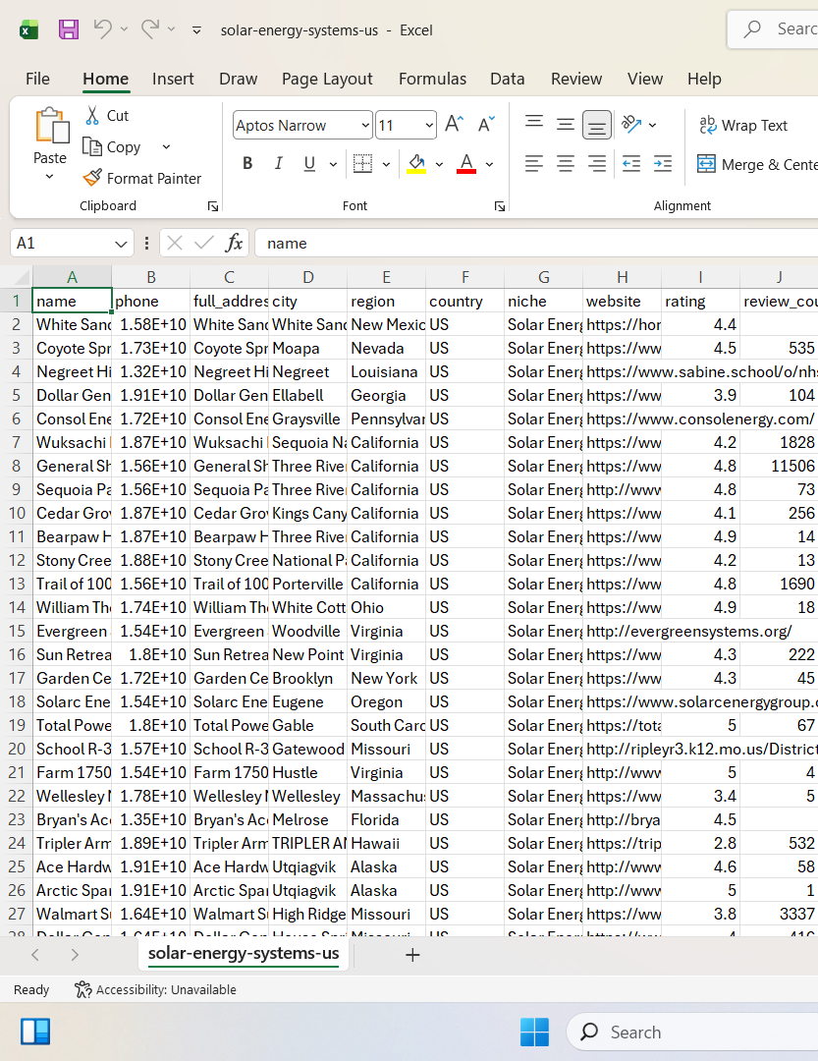This screenshot has height=1061, width=818.
Task: Toggle Bottom Align icon
Action: 597,125
